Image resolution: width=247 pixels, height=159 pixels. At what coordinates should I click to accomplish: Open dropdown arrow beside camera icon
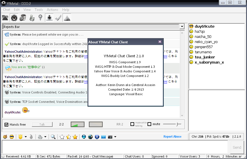[x=115, y=137]
